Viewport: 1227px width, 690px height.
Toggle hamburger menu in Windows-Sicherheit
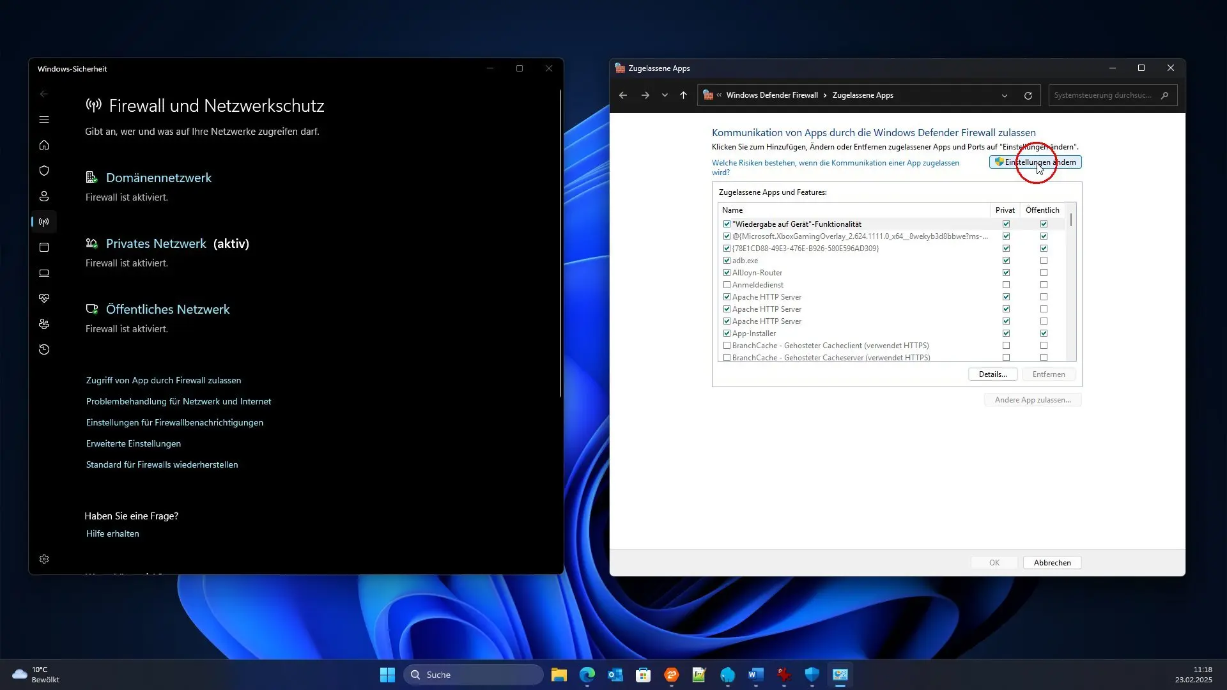point(44,119)
